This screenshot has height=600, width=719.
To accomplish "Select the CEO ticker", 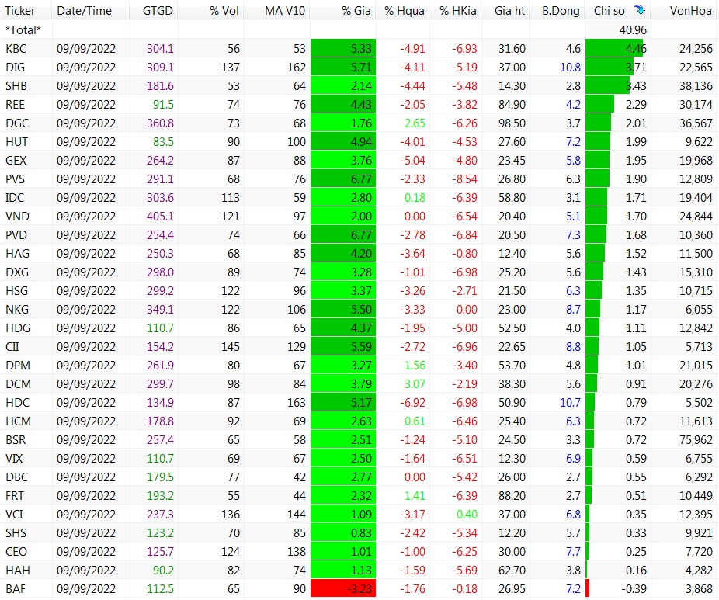I will [16, 552].
